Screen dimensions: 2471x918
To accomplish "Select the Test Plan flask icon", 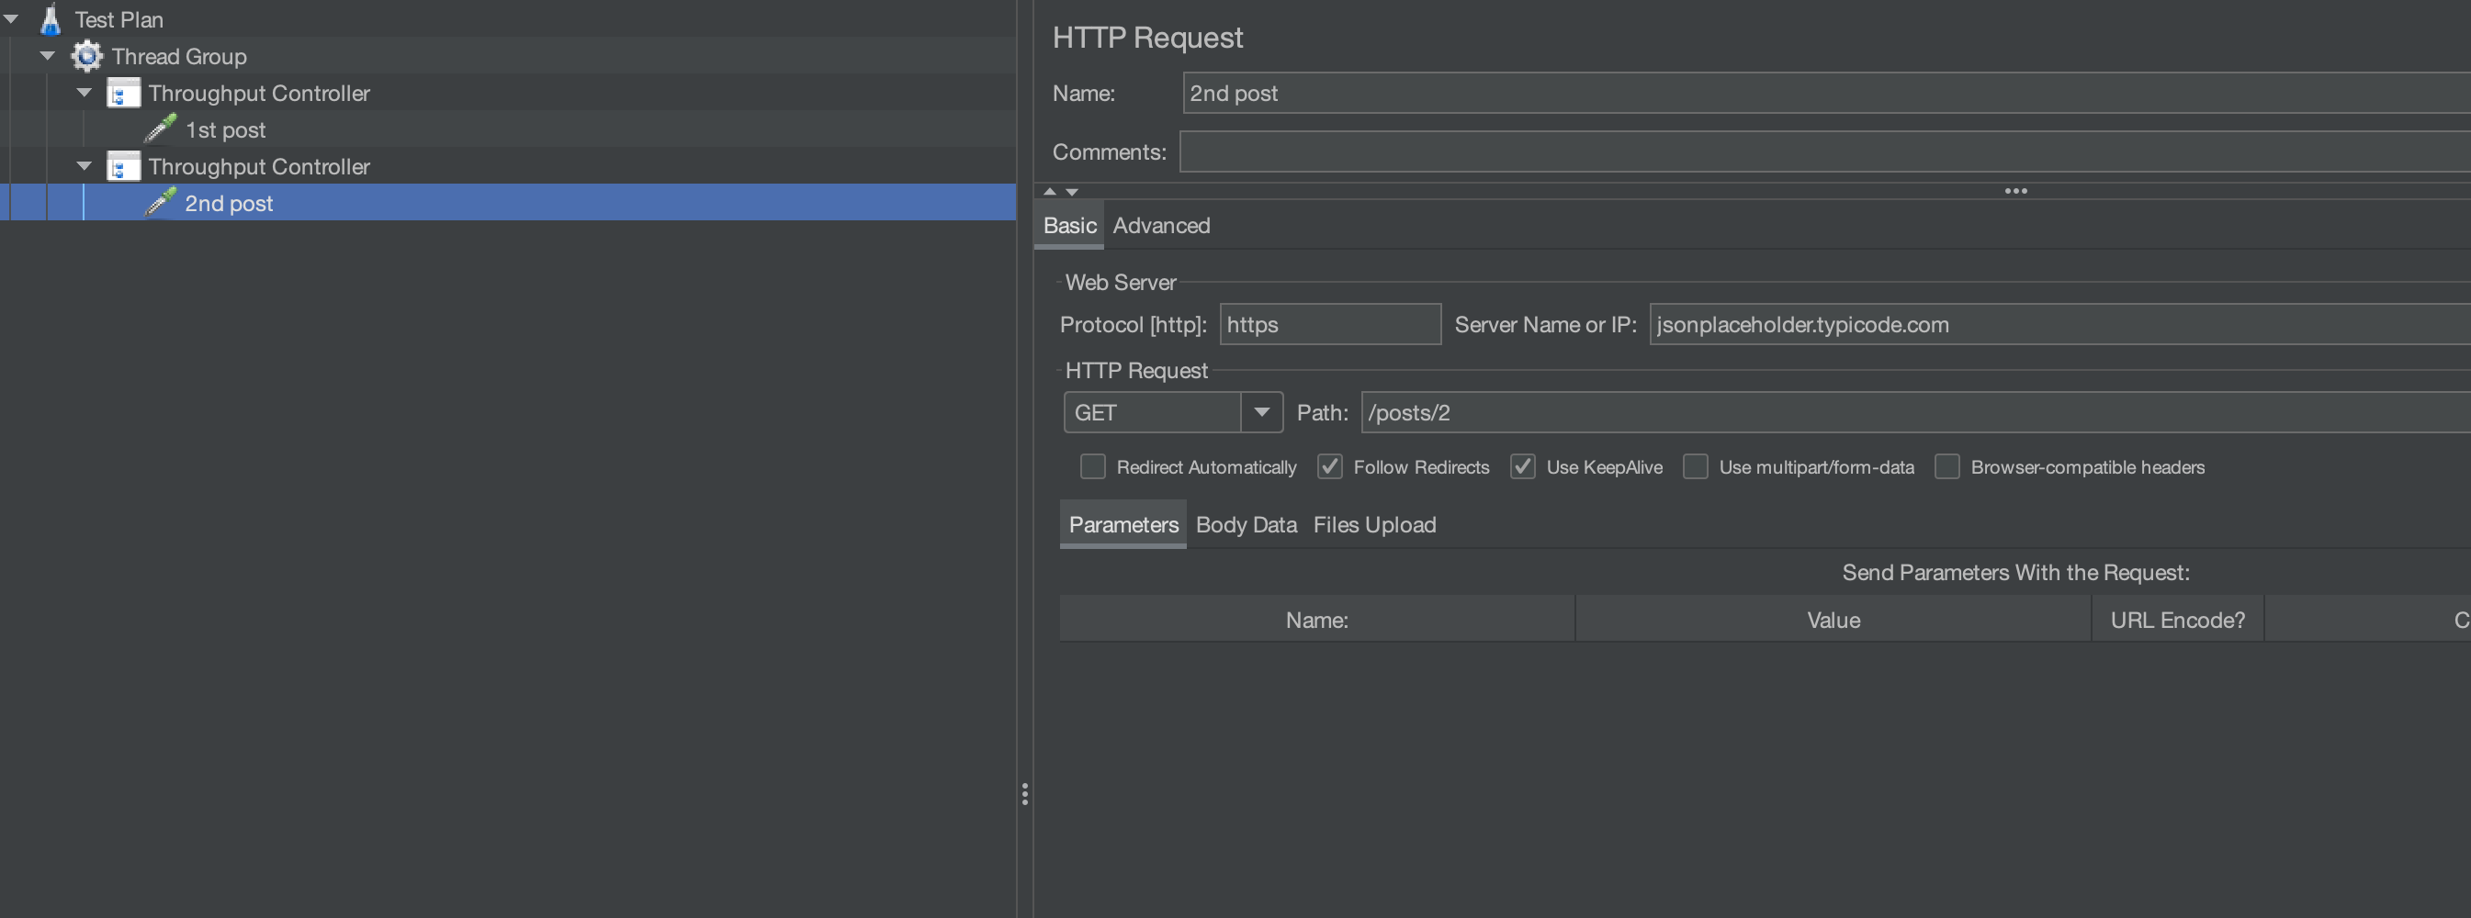I will (x=50, y=18).
